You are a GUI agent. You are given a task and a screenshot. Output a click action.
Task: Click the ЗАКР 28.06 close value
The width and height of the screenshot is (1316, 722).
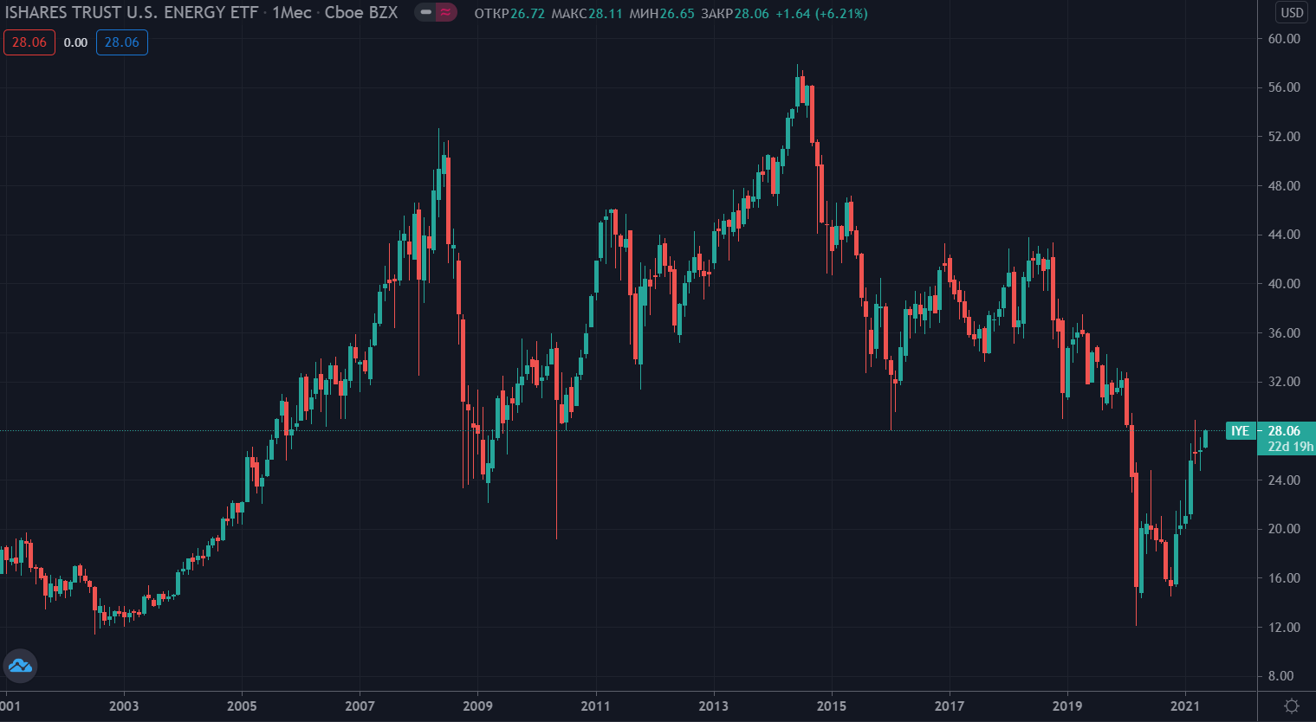point(735,14)
